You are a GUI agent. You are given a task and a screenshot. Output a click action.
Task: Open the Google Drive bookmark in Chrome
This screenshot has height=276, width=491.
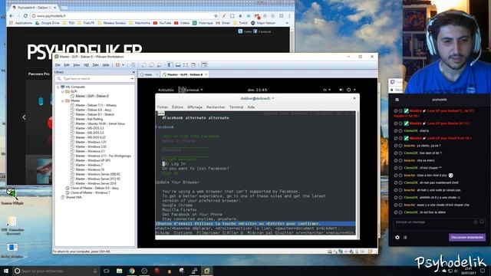click(48, 23)
